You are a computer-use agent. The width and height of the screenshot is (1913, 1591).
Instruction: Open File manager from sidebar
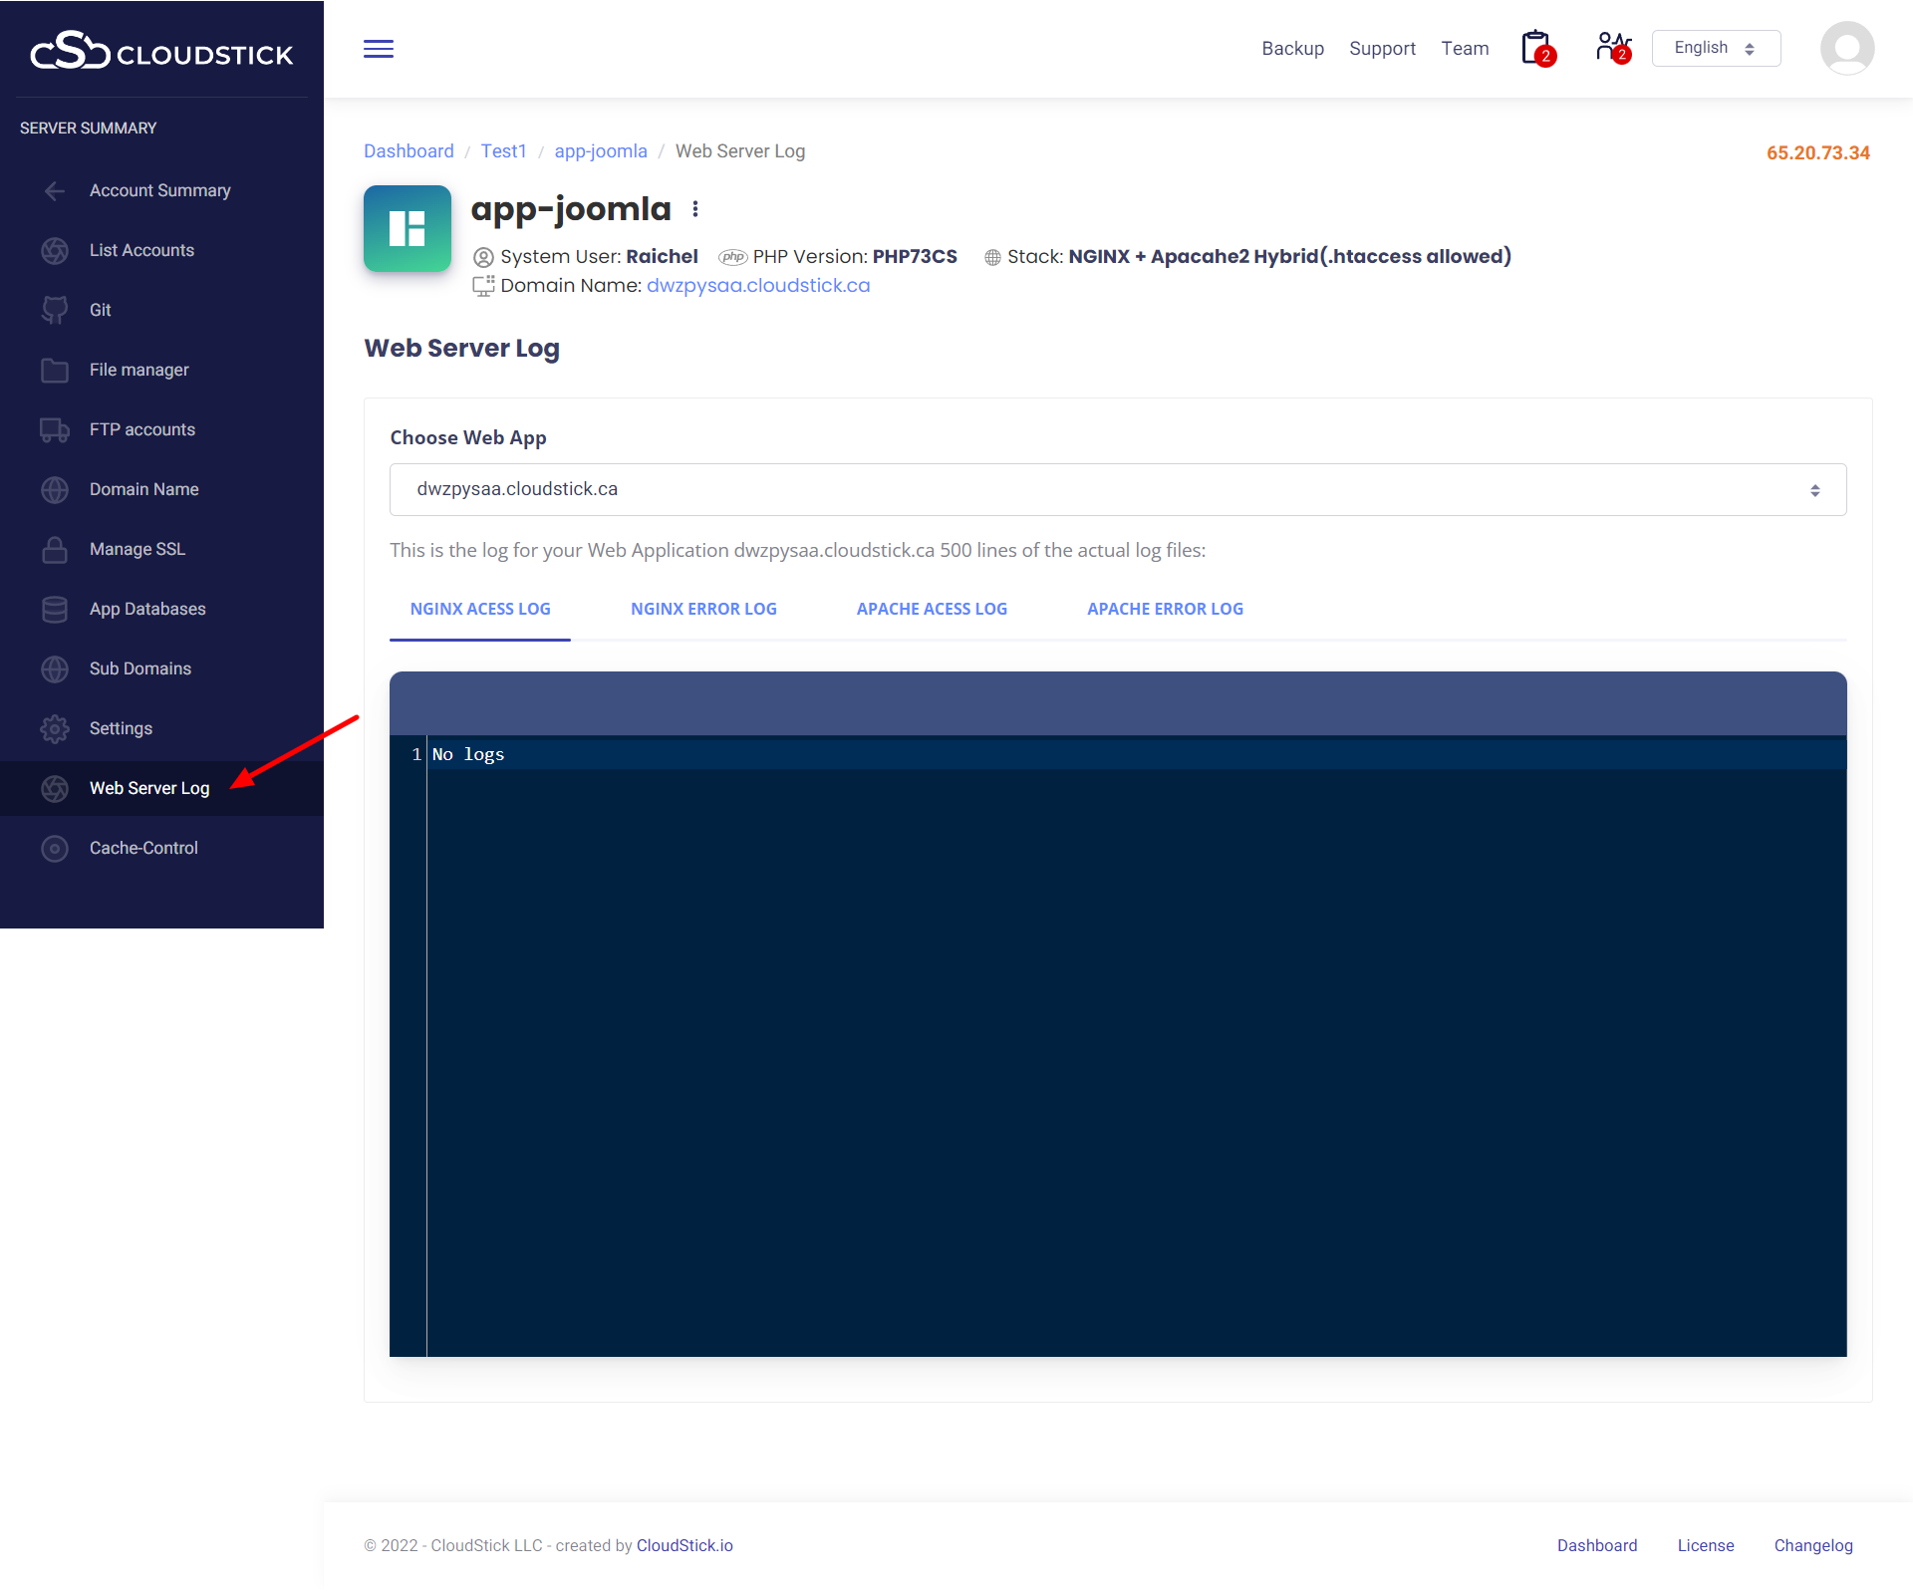[x=138, y=370]
